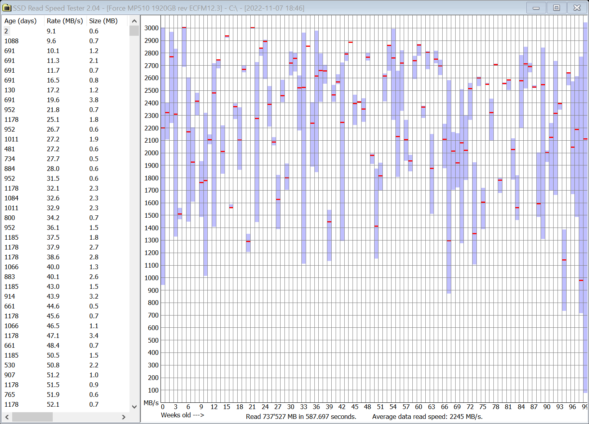This screenshot has width=589, height=424.
Task: Select the row with rate 48.4
Action: click(x=66, y=345)
